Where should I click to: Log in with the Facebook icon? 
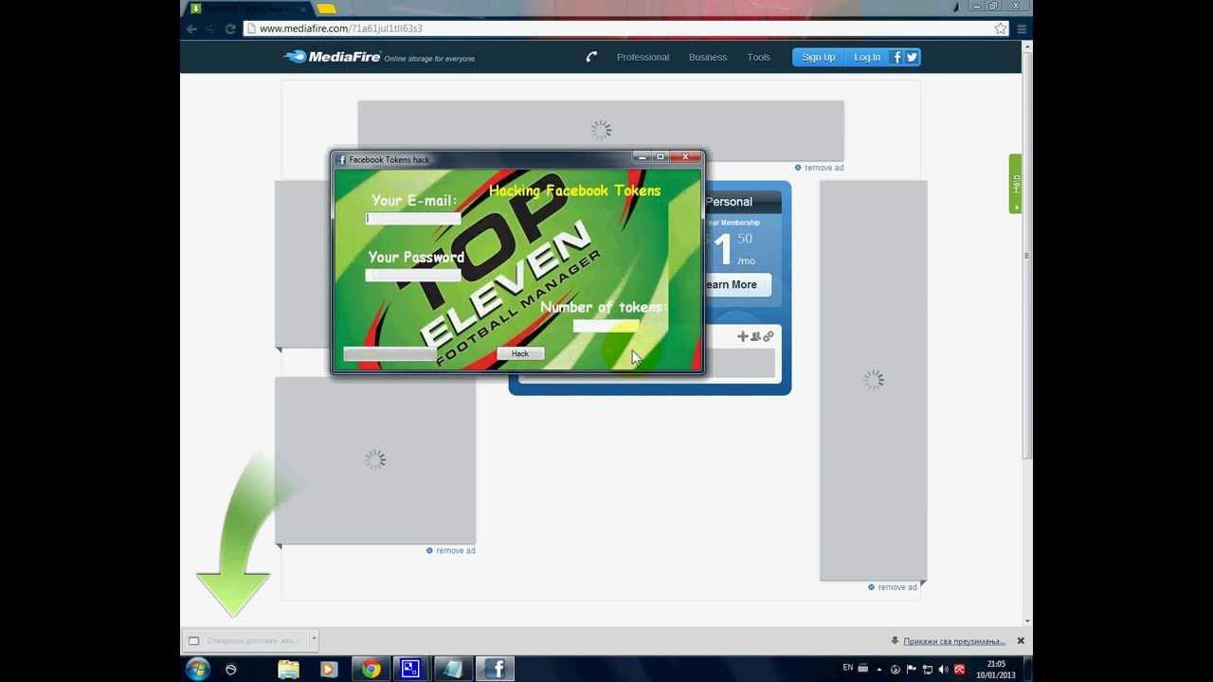tap(897, 57)
